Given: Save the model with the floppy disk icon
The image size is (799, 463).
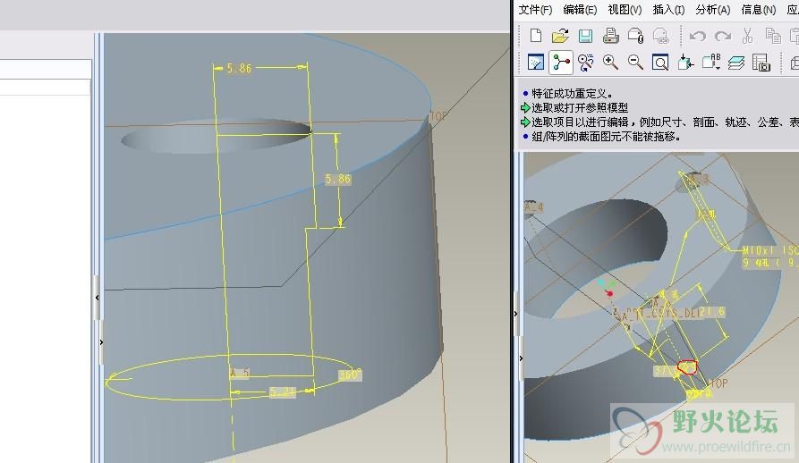Looking at the screenshot, I should click(x=585, y=36).
